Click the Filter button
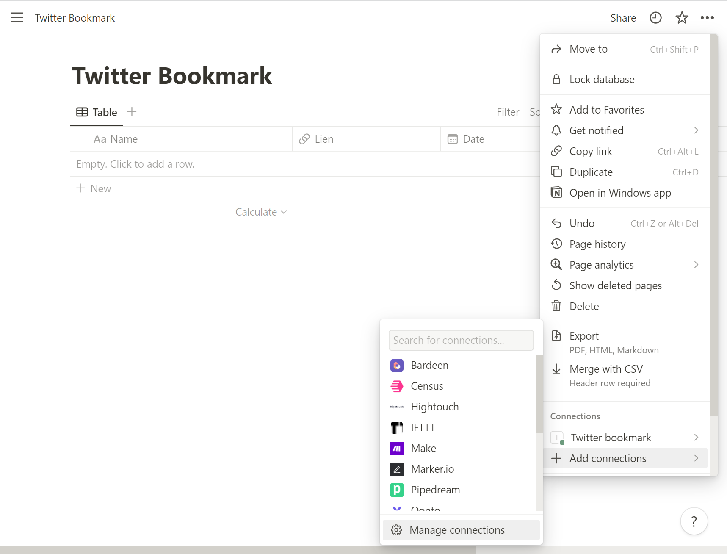727x554 pixels. coord(508,112)
